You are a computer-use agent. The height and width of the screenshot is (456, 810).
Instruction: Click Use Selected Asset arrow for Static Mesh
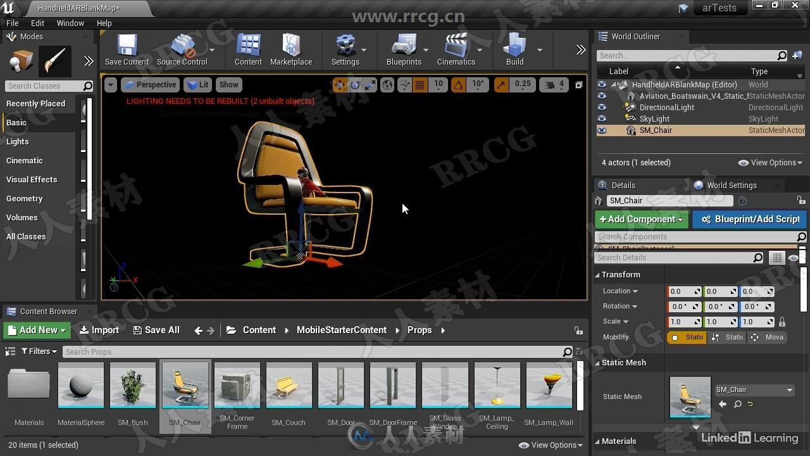pyautogui.click(x=723, y=404)
